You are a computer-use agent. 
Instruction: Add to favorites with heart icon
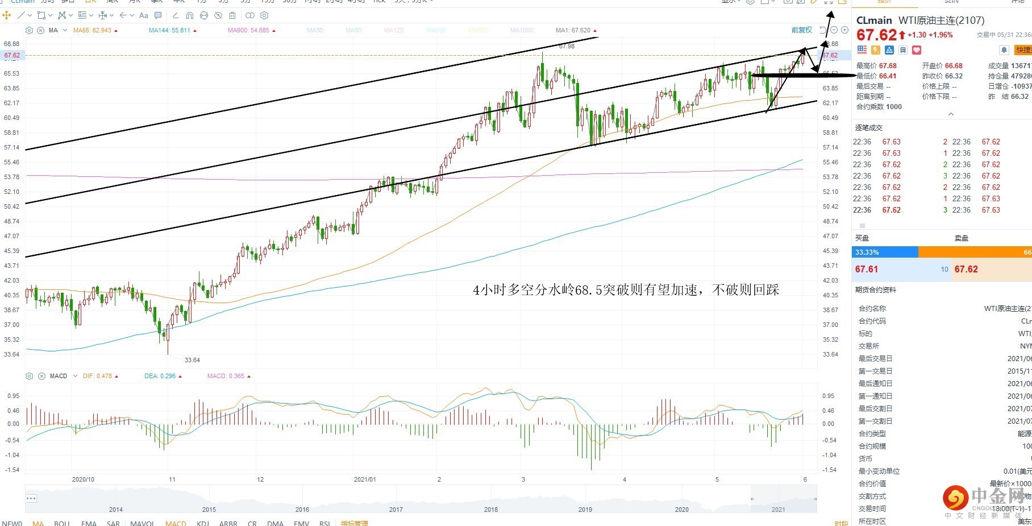pyautogui.click(x=917, y=50)
